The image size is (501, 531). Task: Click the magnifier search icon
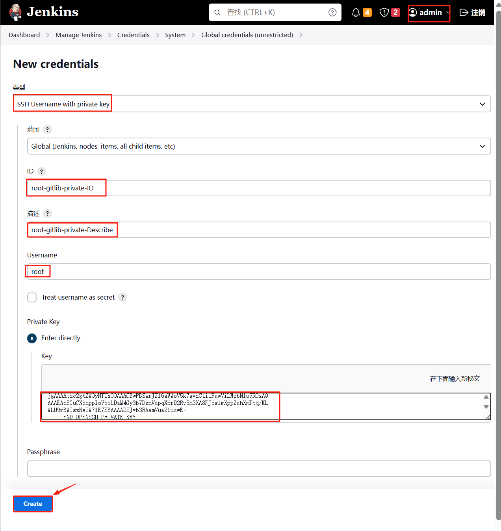tap(217, 13)
